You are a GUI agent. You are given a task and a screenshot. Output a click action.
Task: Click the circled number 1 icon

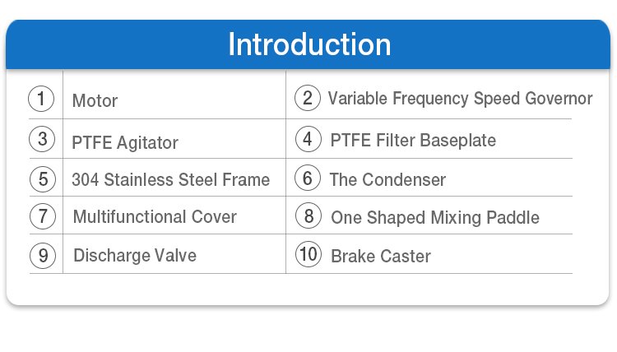click(x=41, y=99)
